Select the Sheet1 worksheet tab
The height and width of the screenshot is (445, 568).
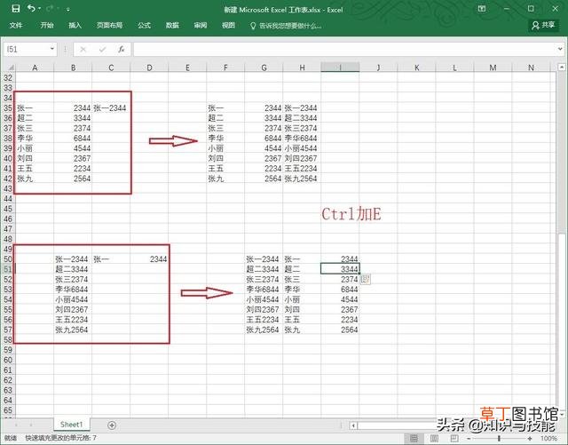72,425
